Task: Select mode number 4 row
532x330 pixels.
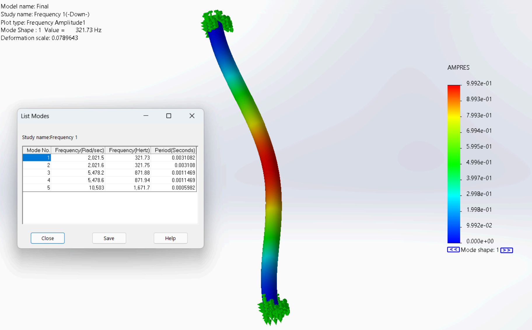Action: tap(110, 180)
